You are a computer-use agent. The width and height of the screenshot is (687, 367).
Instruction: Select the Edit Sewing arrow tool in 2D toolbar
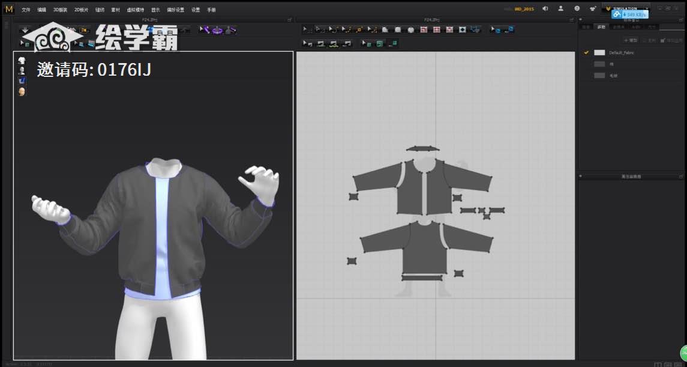(308, 43)
